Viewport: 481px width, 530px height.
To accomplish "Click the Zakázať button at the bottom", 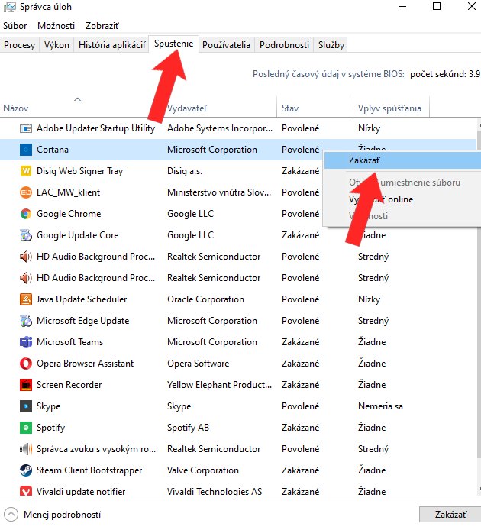I will pyautogui.click(x=450, y=515).
